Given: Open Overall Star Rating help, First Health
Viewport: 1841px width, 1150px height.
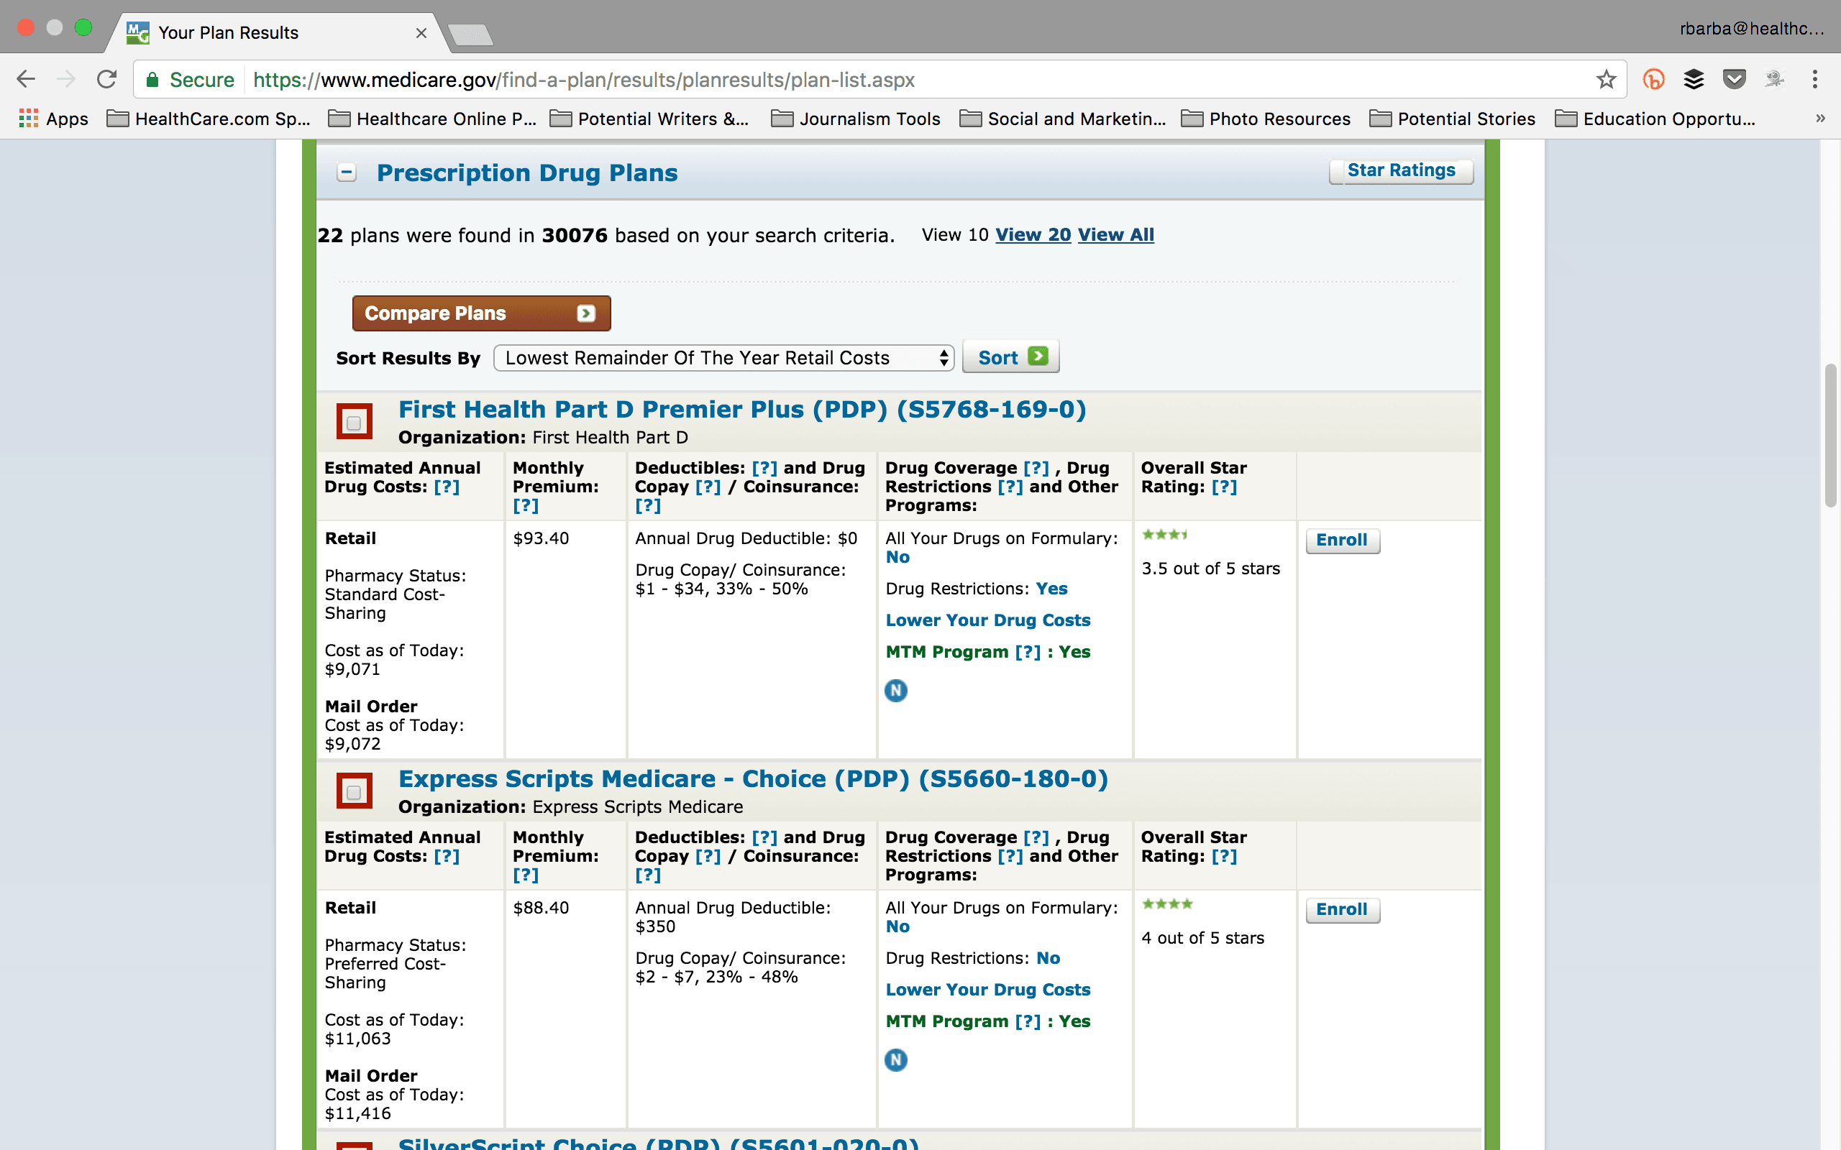Looking at the screenshot, I should [1224, 487].
